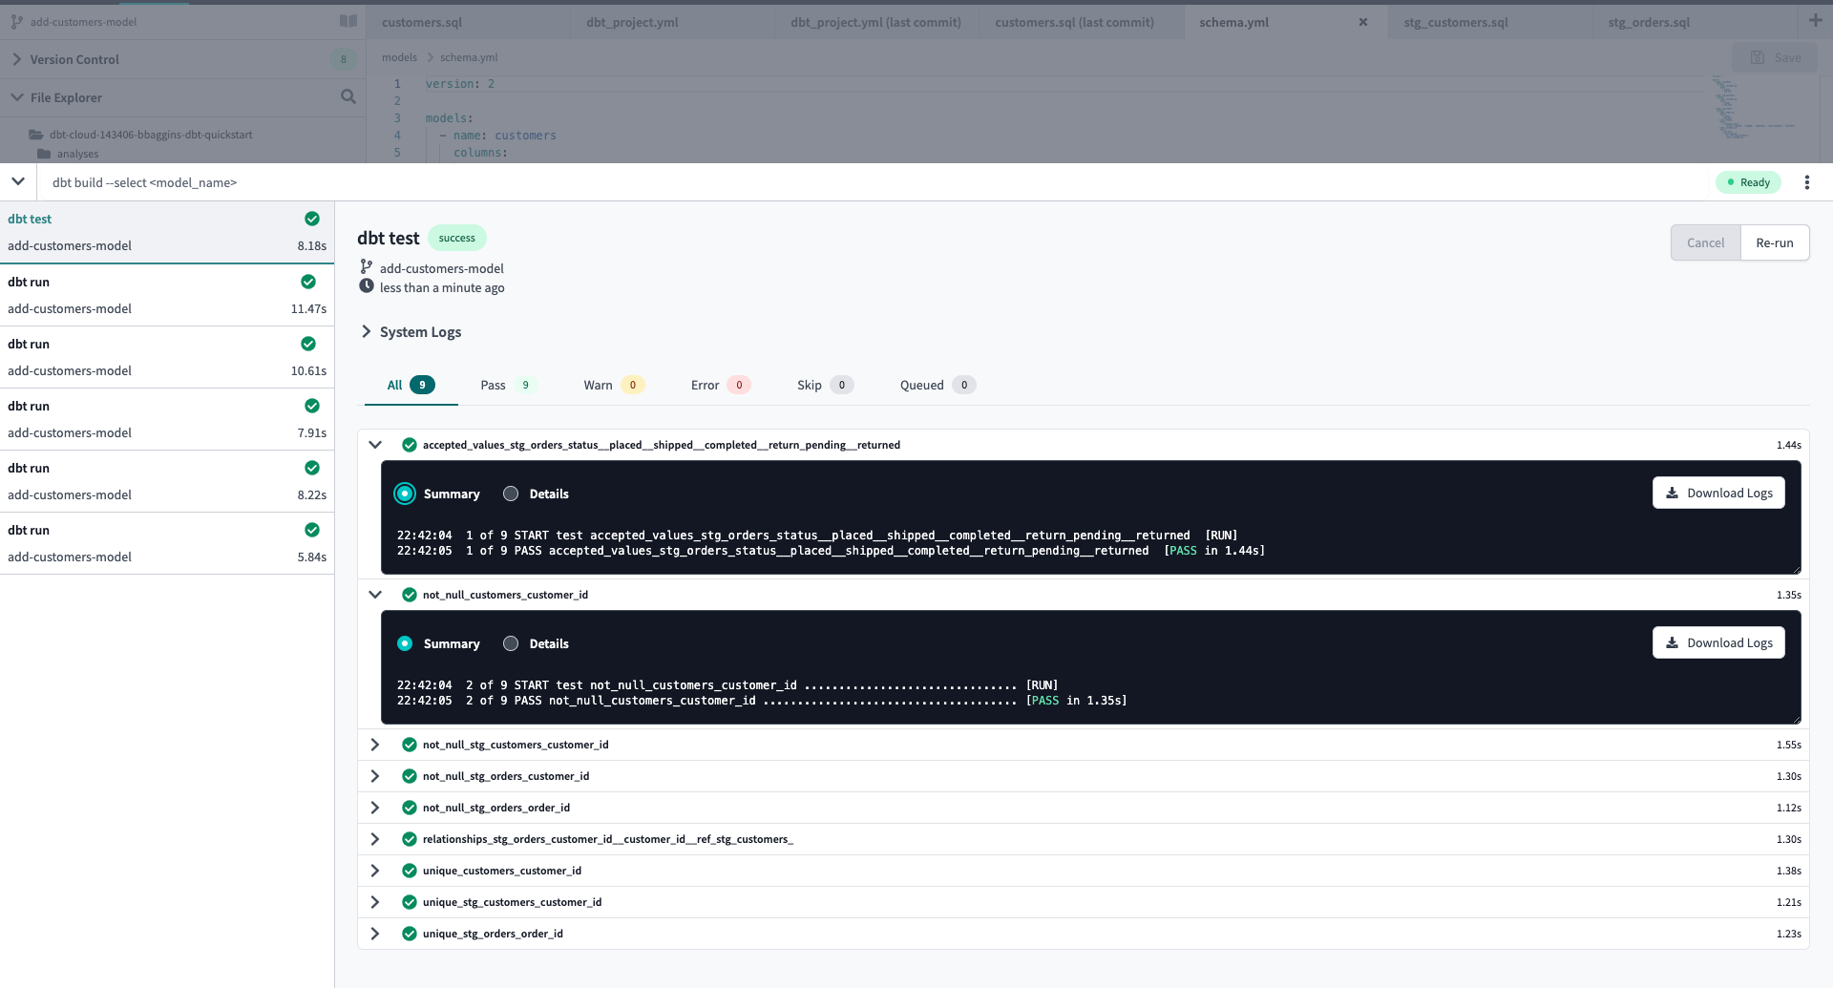Click checkmark of the 8.22s dbt run
The image size is (1833, 988).
click(x=312, y=468)
